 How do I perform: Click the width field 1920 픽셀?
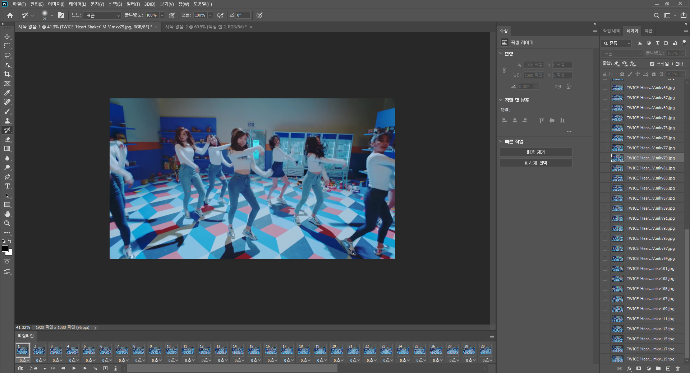533,65
